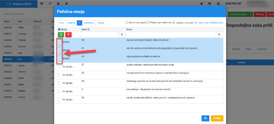This screenshot has height=124, width=274.
Task: Go to Zadnja page
Action: [101, 23]
